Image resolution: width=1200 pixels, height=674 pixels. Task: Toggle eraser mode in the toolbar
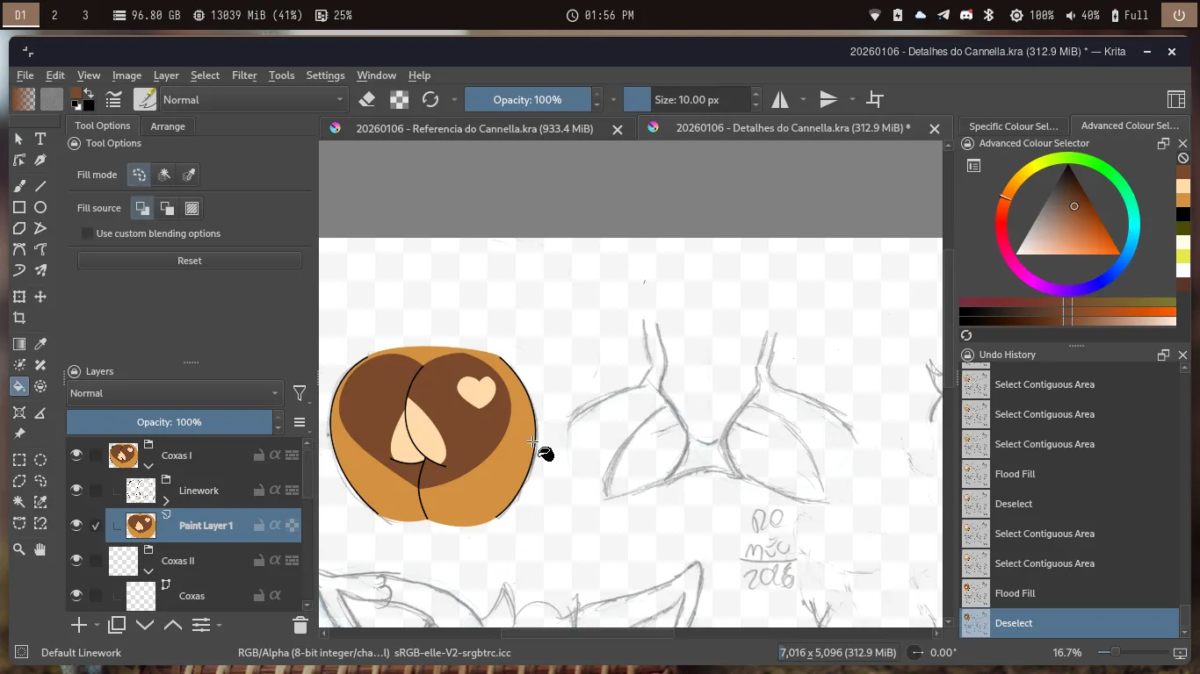point(367,99)
